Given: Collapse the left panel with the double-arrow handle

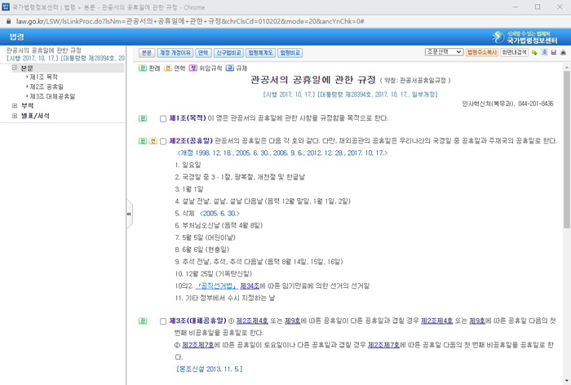Looking at the screenshot, I should pos(129,215).
